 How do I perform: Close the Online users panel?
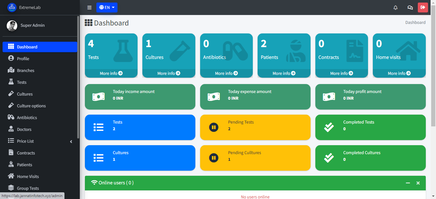point(418,183)
